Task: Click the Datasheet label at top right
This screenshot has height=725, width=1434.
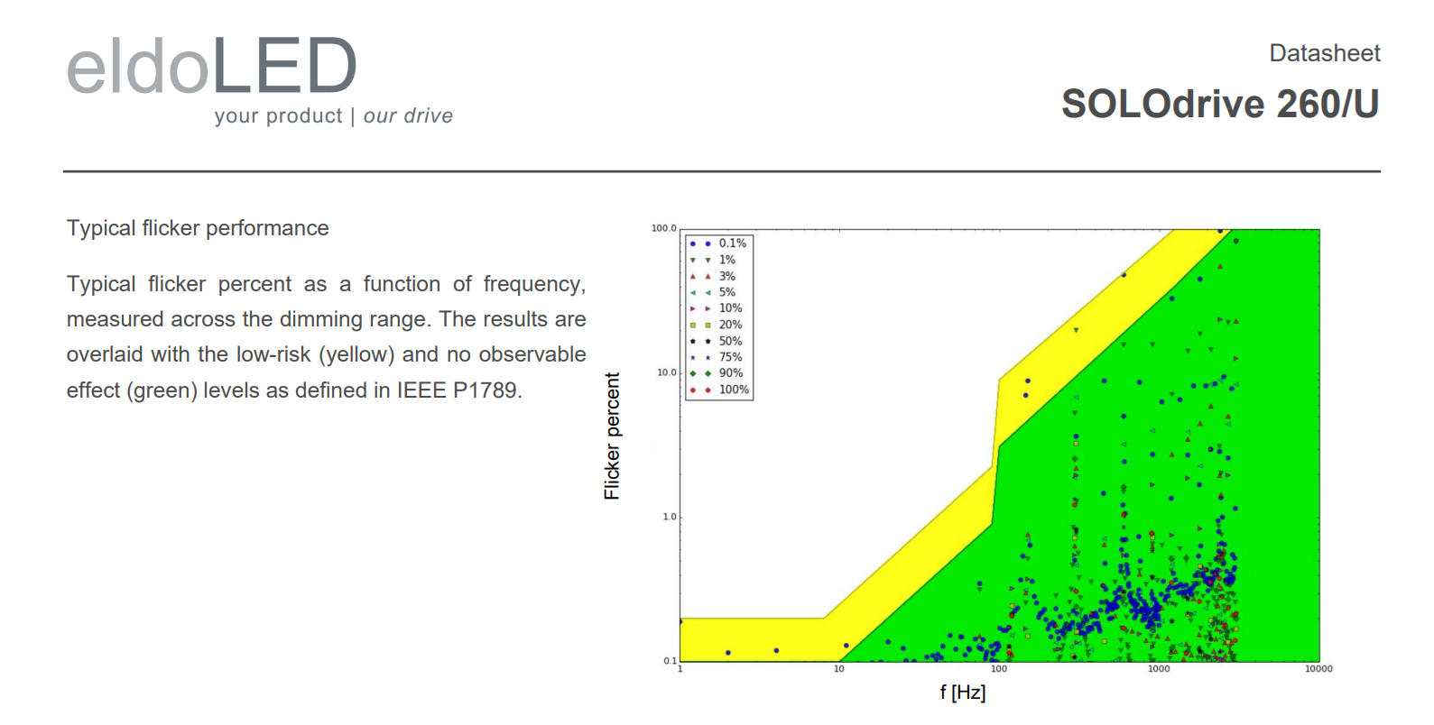Action: coord(1324,53)
